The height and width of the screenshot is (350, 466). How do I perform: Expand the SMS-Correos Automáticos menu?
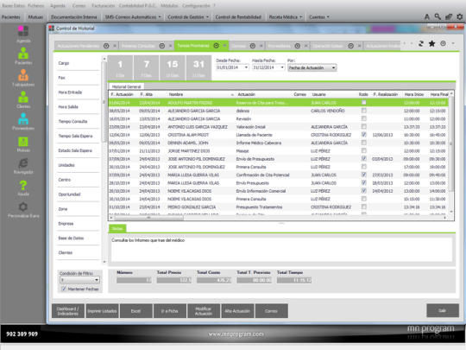133,17
